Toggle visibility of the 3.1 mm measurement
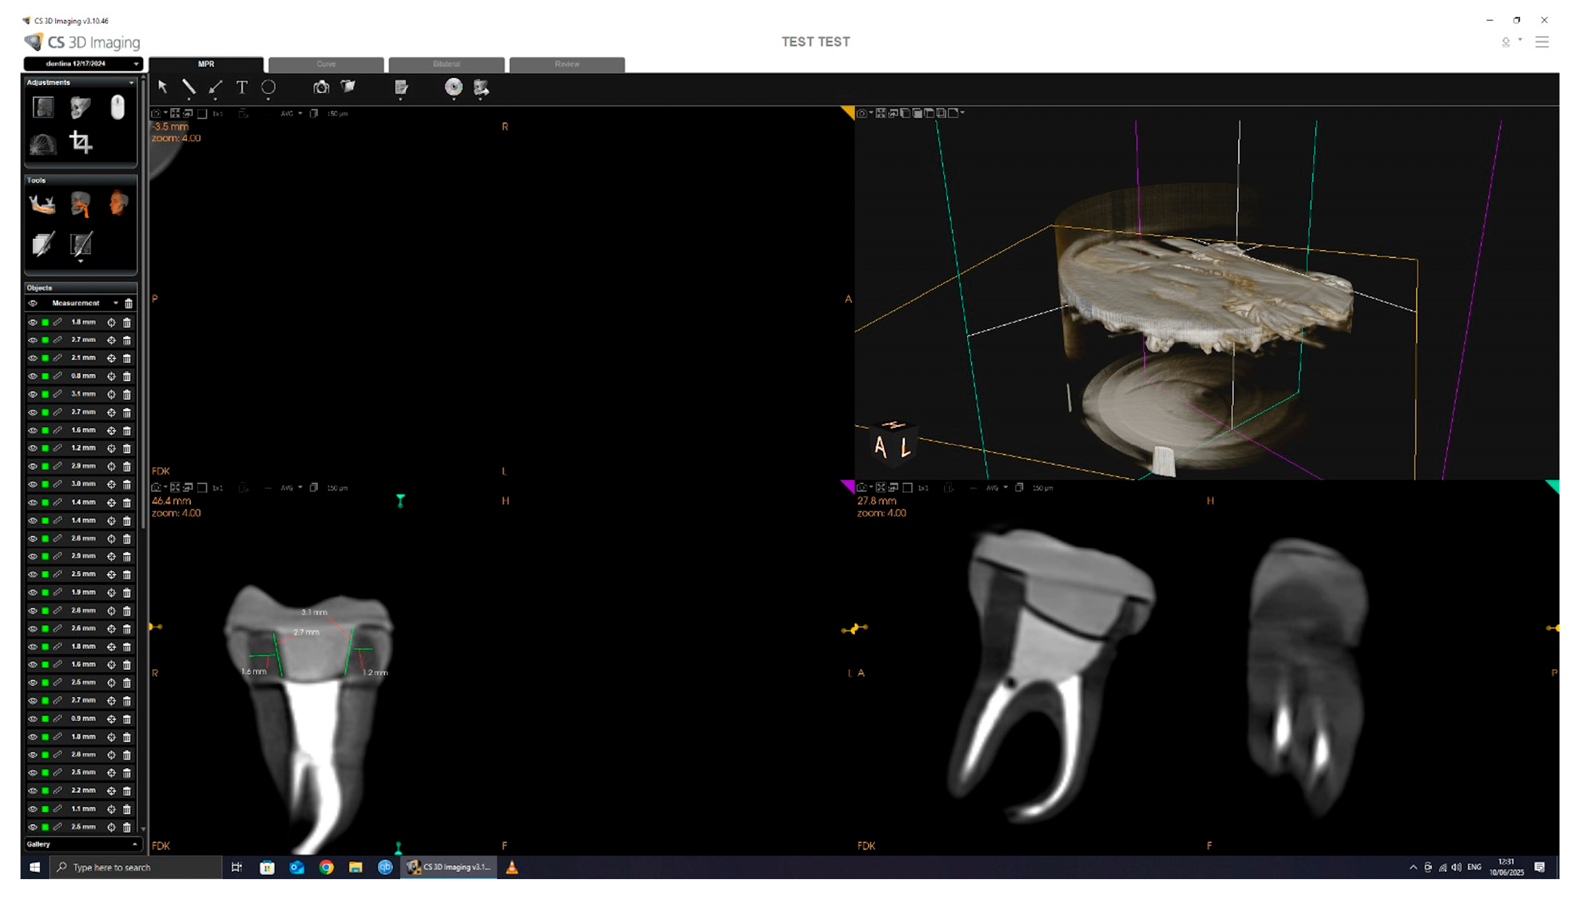 [x=33, y=394]
